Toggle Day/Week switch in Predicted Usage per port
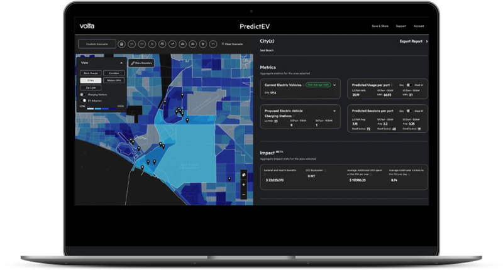Viewport: 503px width, 270px height. (409, 84)
